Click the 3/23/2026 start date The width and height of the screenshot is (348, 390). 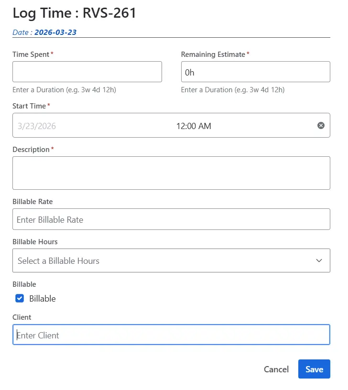coord(36,126)
